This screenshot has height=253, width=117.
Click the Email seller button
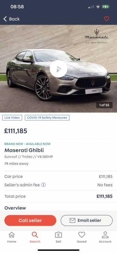pyautogui.click(x=87, y=220)
